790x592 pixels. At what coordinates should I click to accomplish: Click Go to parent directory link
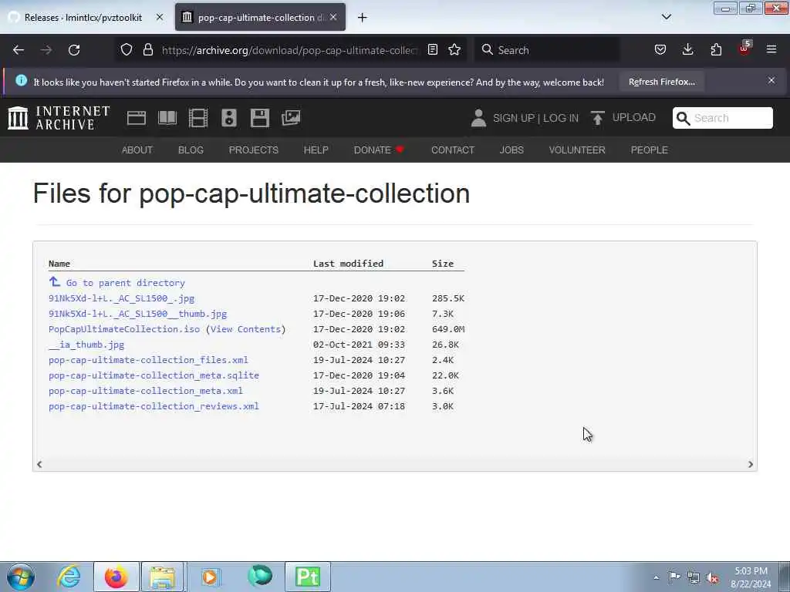tap(125, 283)
